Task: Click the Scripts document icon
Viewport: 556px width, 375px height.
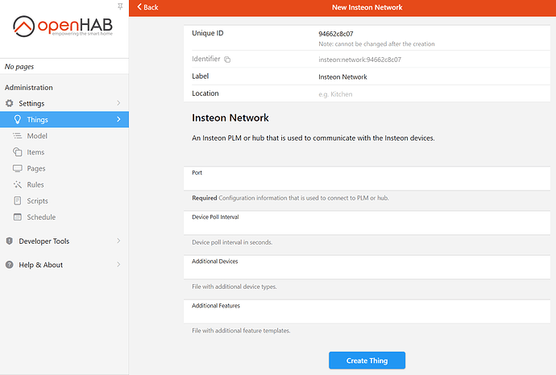Action: tap(18, 201)
